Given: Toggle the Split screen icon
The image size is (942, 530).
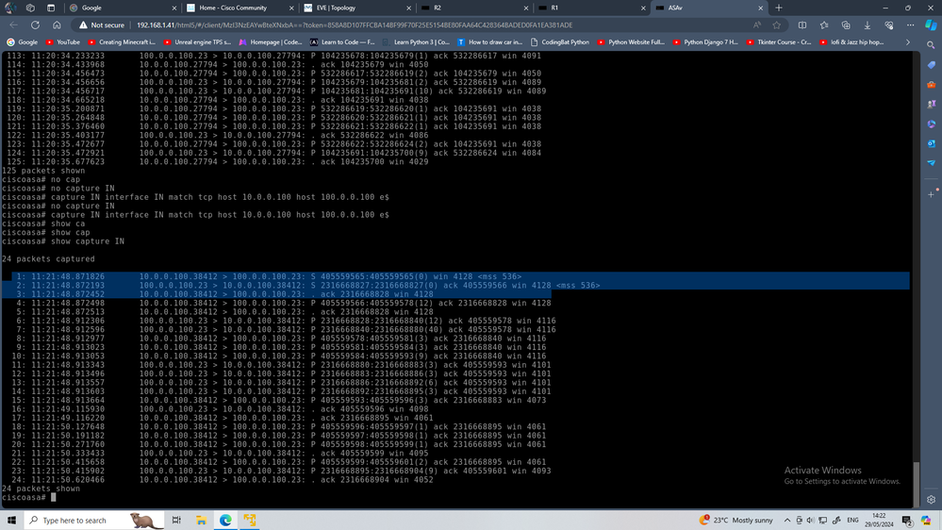Looking at the screenshot, I should click(x=802, y=25).
